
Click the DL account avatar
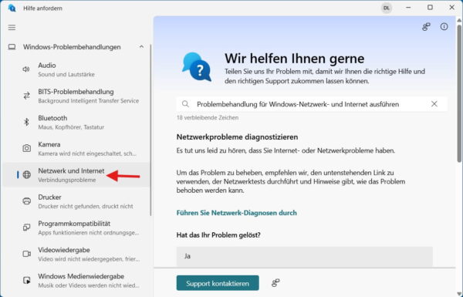[x=387, y=8]
